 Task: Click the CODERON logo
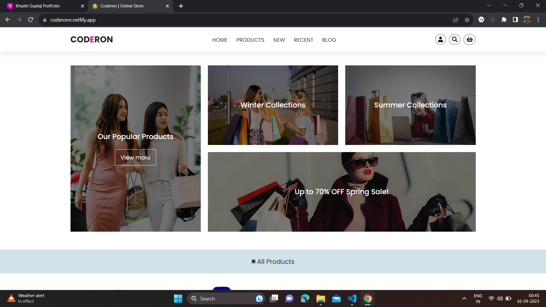pos(92,40)
